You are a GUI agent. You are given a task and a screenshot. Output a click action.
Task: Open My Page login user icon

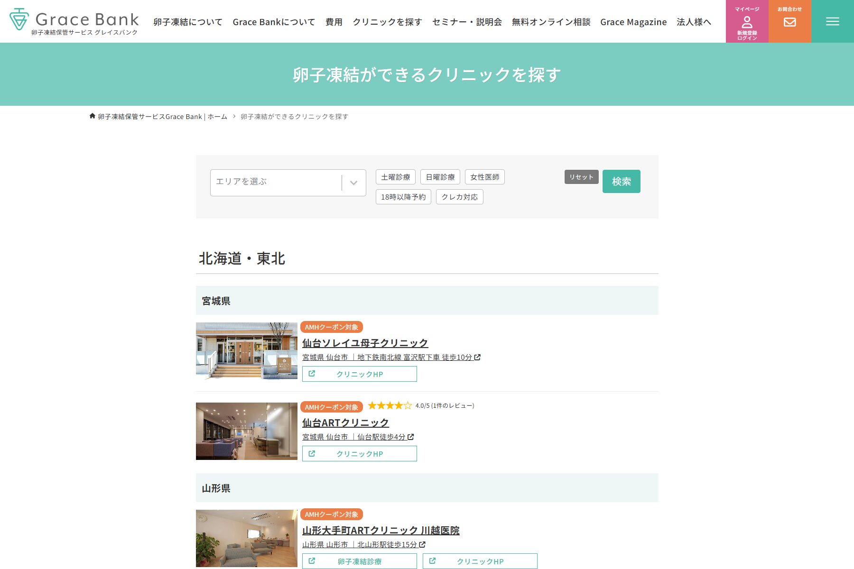pyautogui.click(x=747, y=22)
